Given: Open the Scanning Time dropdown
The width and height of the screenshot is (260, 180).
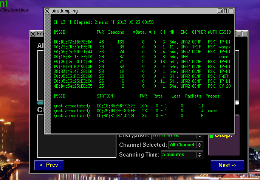Looking at the screenshot, I should 182,155.
